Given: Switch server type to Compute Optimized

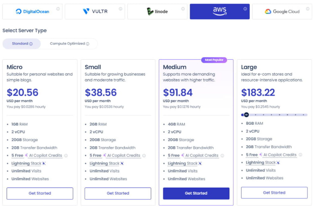Looking at the screenshot, I should (x=69, y=44).
